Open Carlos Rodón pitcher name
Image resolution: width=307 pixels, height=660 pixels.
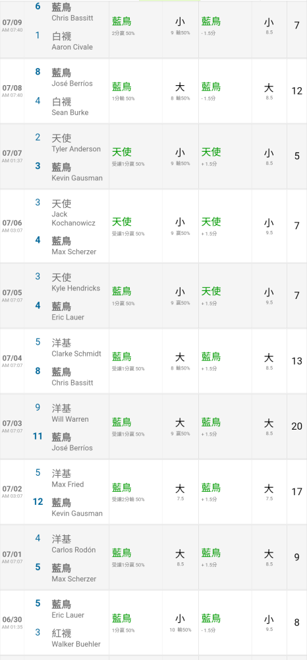tap(74, 550)
